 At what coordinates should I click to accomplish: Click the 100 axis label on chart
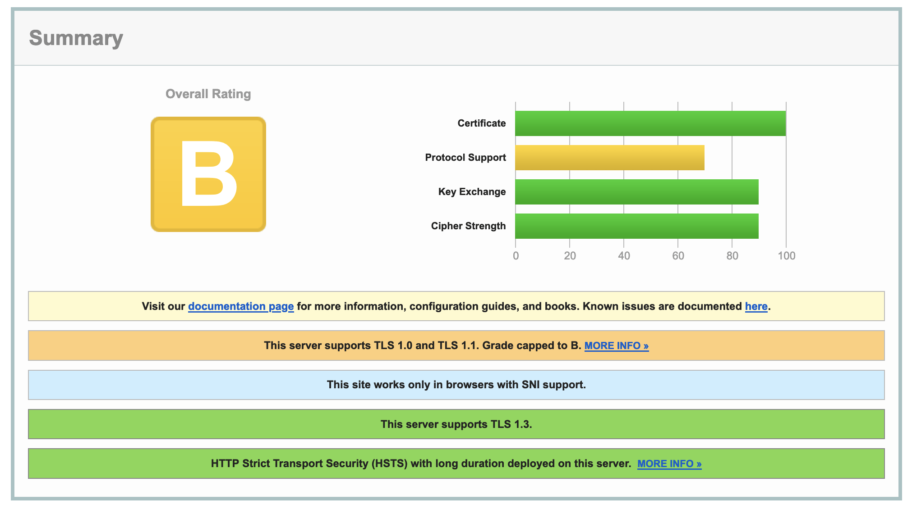click(x=786, y=256)
